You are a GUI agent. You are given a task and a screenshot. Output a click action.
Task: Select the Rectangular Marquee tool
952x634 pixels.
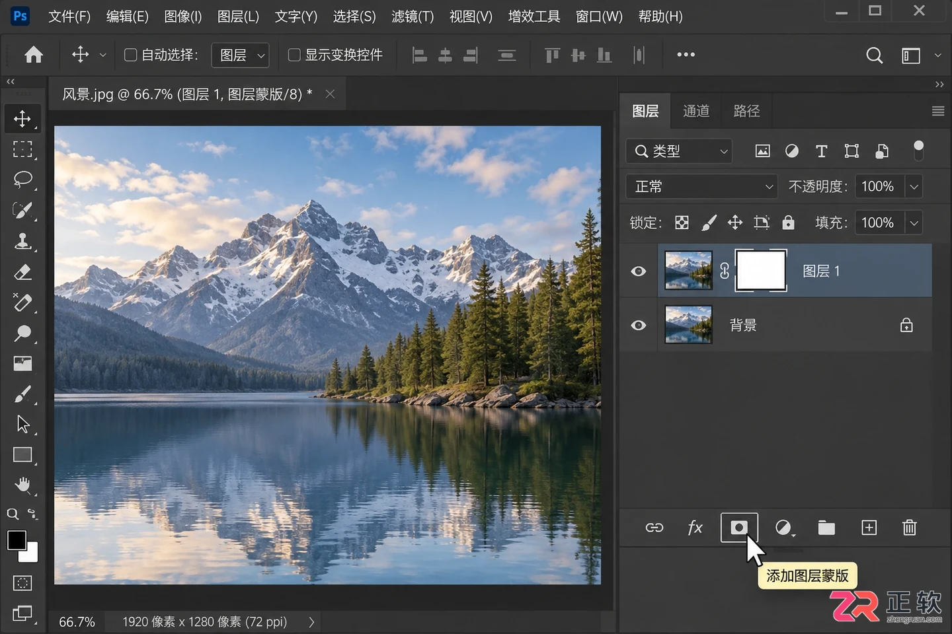click(22, 149)
